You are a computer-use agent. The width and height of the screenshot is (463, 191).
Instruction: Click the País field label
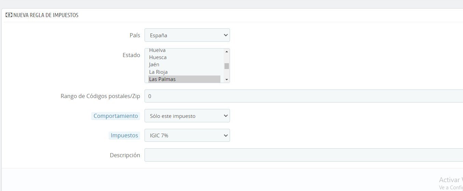[x=135, y=35]
